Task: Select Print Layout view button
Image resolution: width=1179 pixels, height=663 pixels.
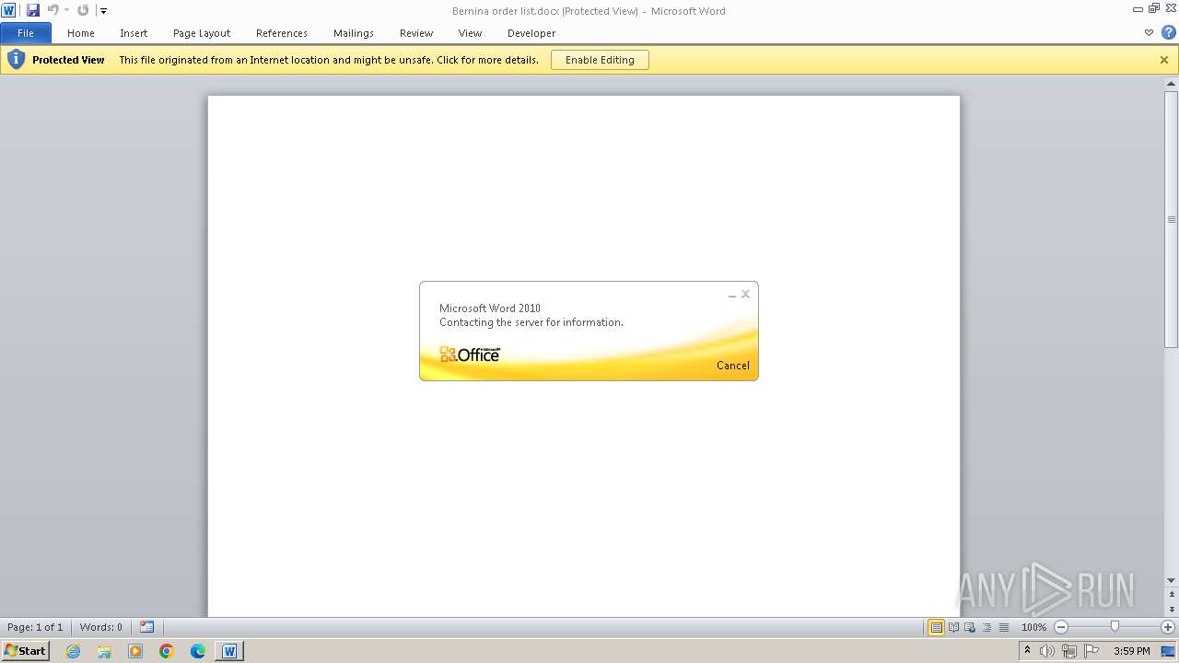Action: point(937,627)
